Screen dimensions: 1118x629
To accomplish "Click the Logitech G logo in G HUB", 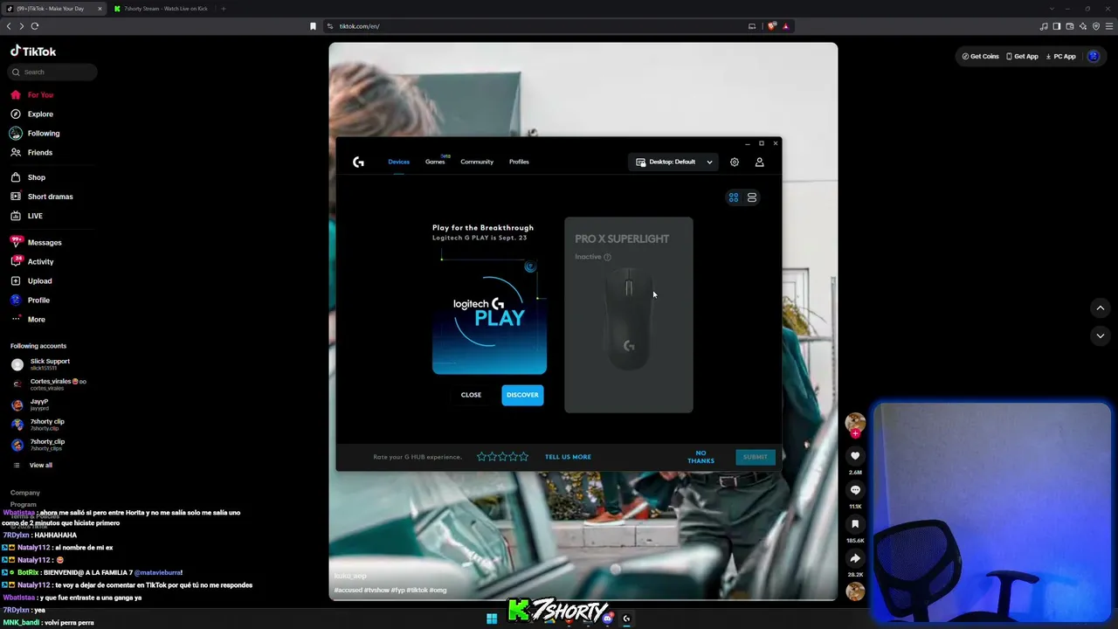I will pyautogui.click(x=358, y=162).
